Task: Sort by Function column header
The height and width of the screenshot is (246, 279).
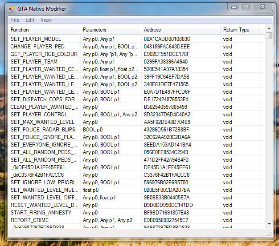Action: point(44,30)
